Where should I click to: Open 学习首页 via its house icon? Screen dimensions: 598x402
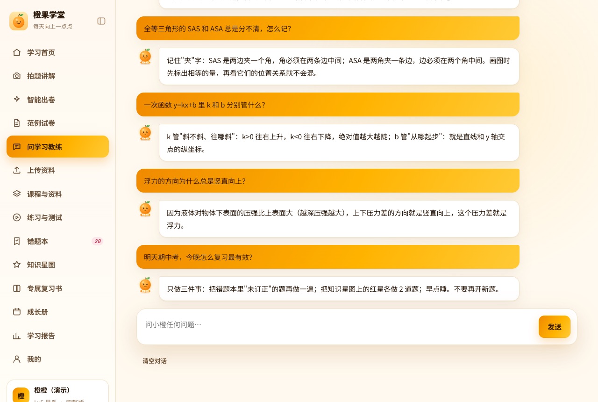tap(17, 52)
